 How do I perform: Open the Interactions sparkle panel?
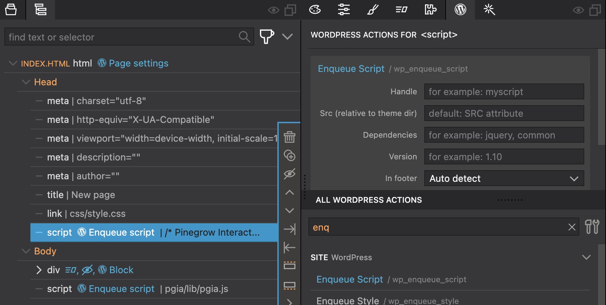point(489,9)
